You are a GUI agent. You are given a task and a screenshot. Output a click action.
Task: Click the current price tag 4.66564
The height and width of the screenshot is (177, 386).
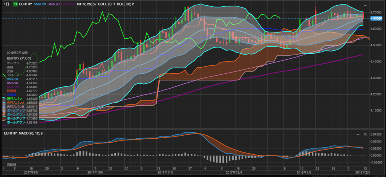pyautogui.click(x=377, y=18)
